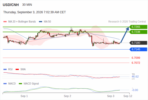Image resolution: width=148 pixels, height=100 pixels.
Task: Click the RSI value 46.62 label
Action: point(135,76)
